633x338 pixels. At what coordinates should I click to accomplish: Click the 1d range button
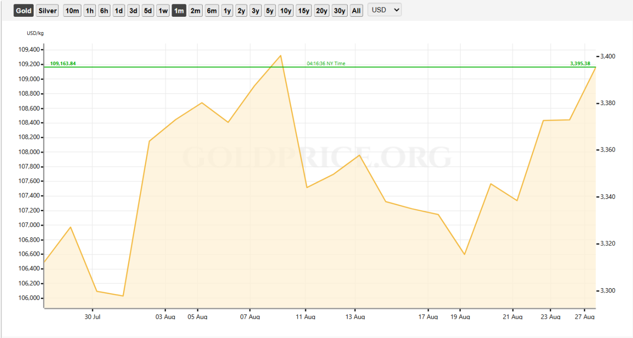coord(119,10)
